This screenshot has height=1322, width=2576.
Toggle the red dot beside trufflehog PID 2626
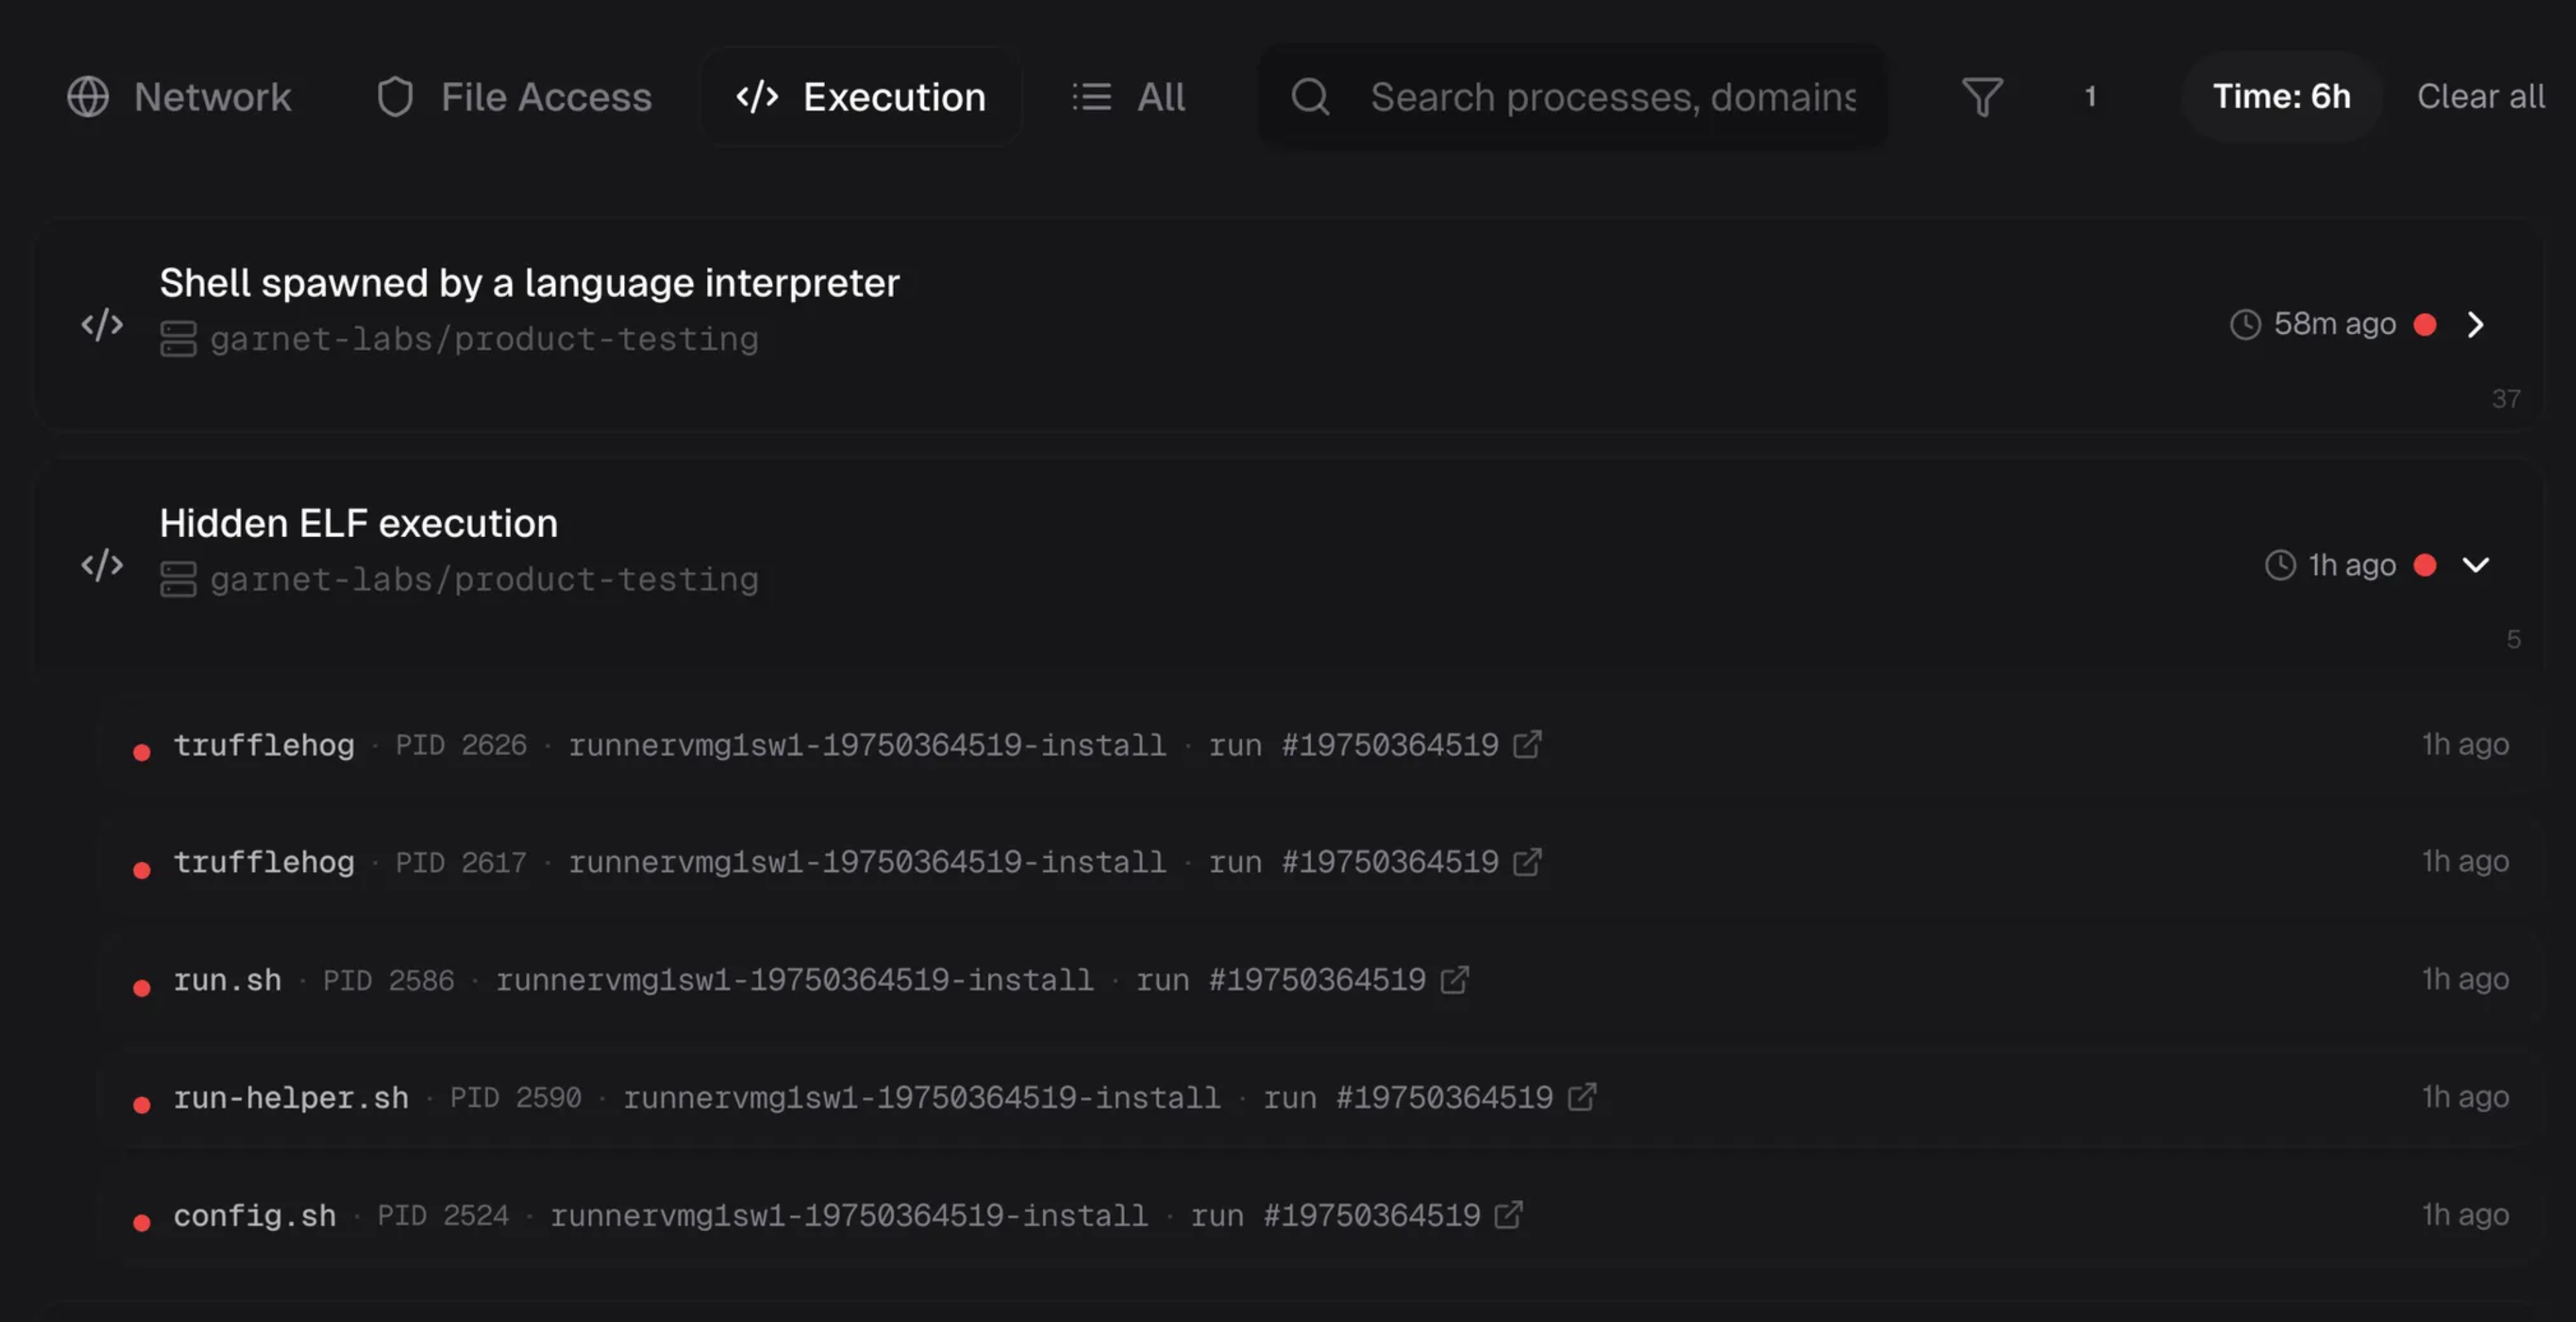(142, 750)
